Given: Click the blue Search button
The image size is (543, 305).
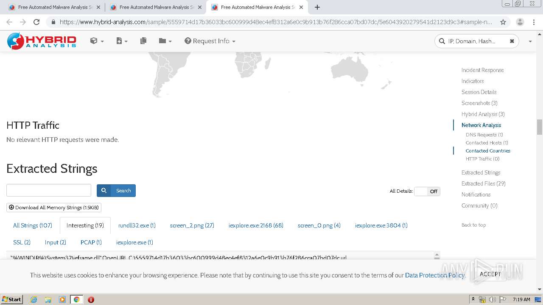Looking at the screenshot, I should (x=116, y=191).
